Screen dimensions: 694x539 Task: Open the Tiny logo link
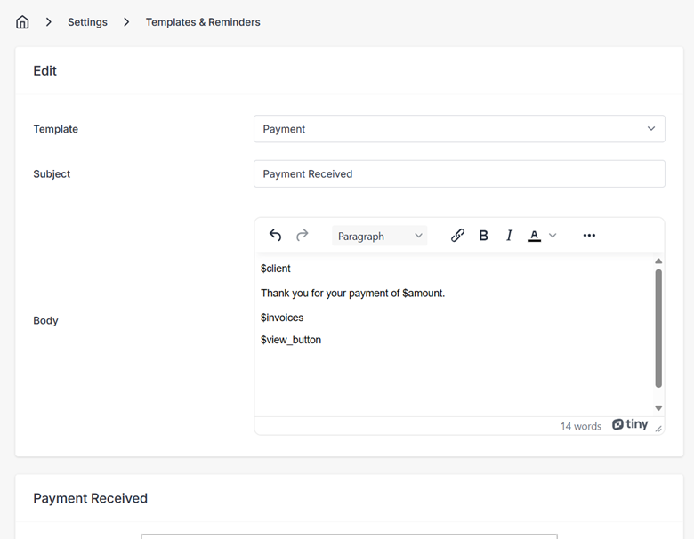630,424
